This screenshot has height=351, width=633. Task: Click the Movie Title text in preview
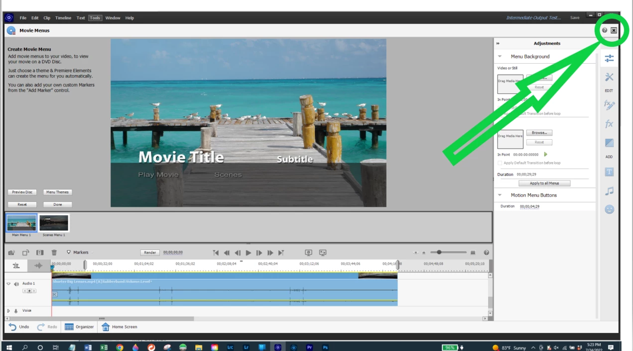click(x=181, y=157)
